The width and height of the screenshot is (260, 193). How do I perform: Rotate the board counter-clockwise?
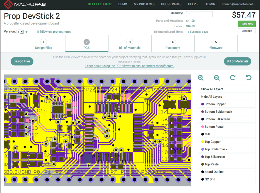pyautogui.click(x=249, y=78)
